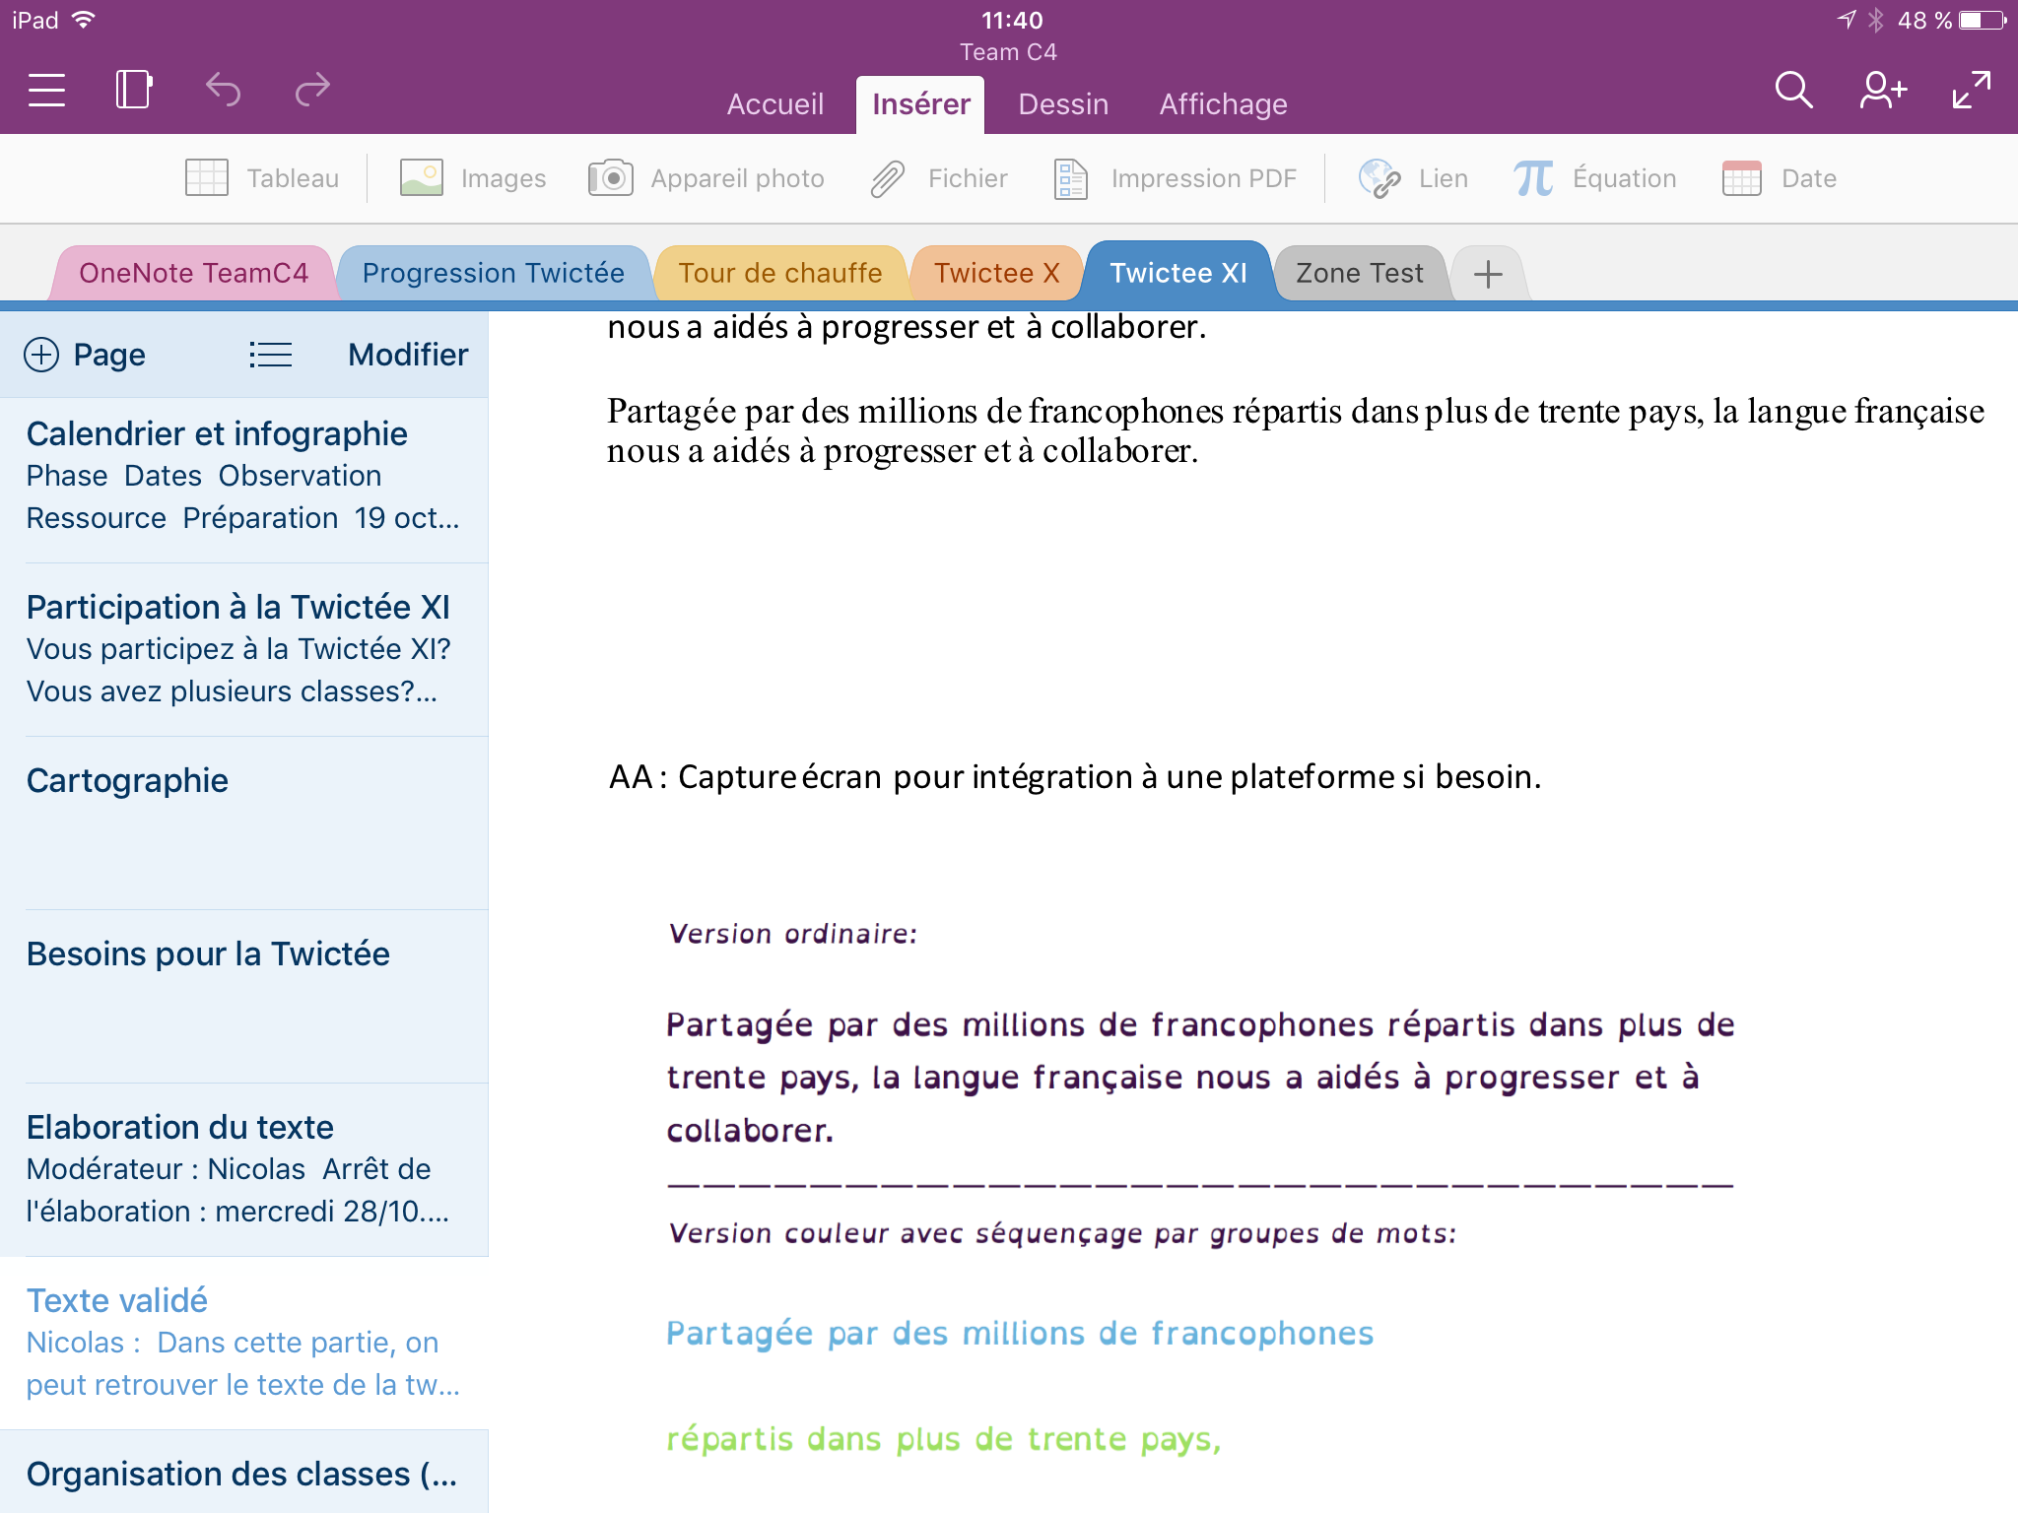Tap the notebook view icon

pyautogui.click(x=134, y=90)
